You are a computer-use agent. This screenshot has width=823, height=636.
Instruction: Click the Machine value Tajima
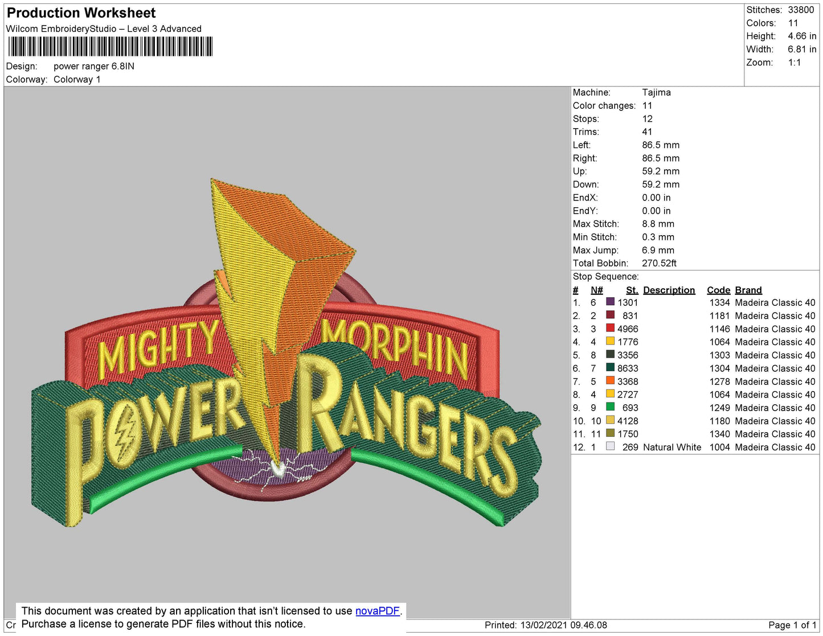point(656,92)
